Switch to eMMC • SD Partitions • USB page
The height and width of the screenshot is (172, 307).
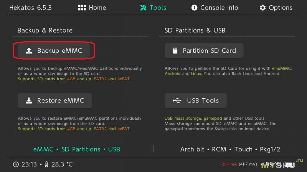(76, 149)
